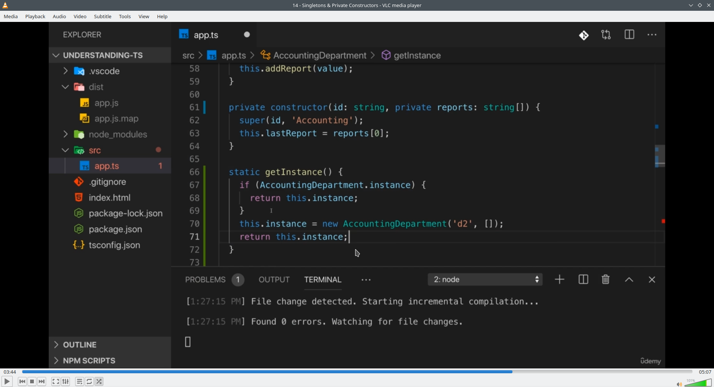Adjust the volume slider
714x387 pixels.
click(698, 383)
